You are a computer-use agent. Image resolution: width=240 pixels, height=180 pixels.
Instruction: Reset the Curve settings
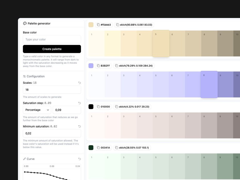click(x=79, y=159)
